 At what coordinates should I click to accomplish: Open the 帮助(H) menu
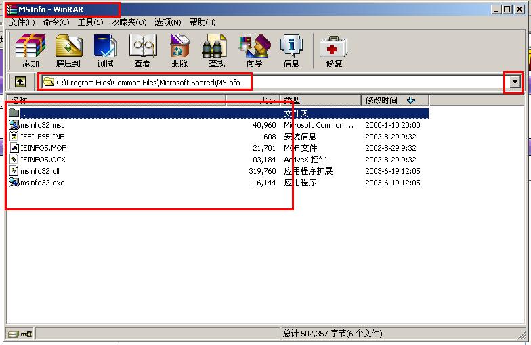tap(203, 22)
